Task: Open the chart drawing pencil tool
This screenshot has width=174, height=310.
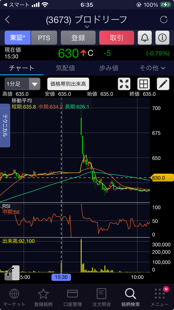Action: (163, 84)
